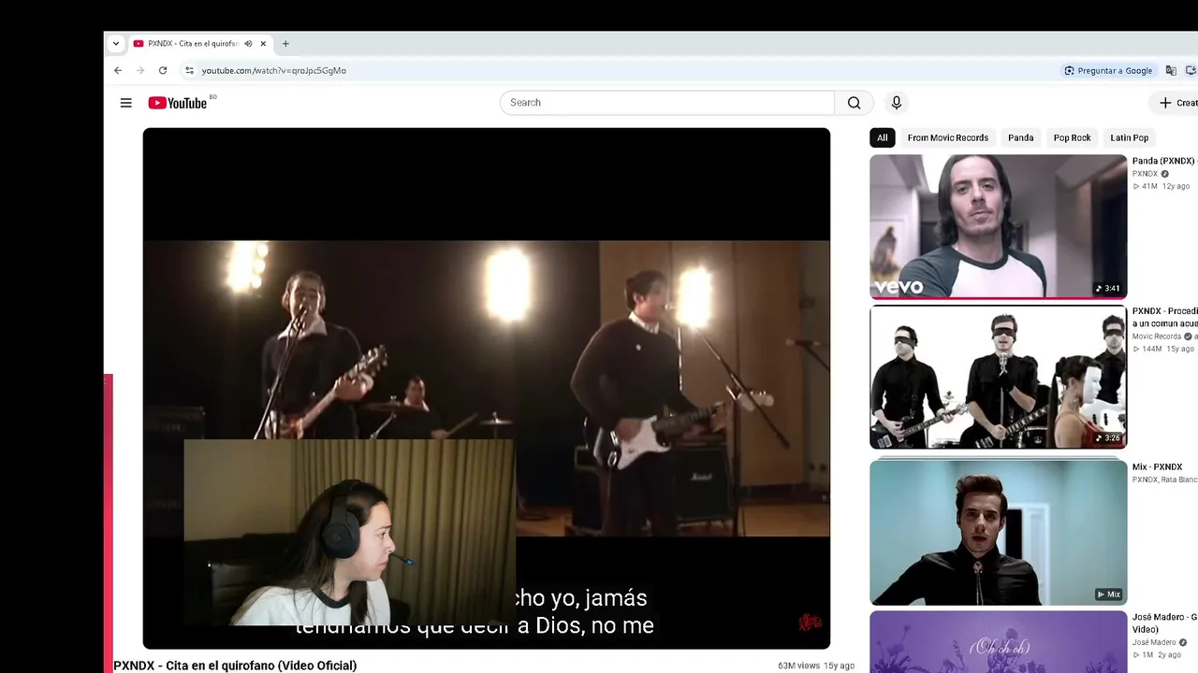Image resolution: width=1198 pixels, height=673 pixels.
Task: Click the Panda (PXNDX) video title
Action: [1164, 161]
